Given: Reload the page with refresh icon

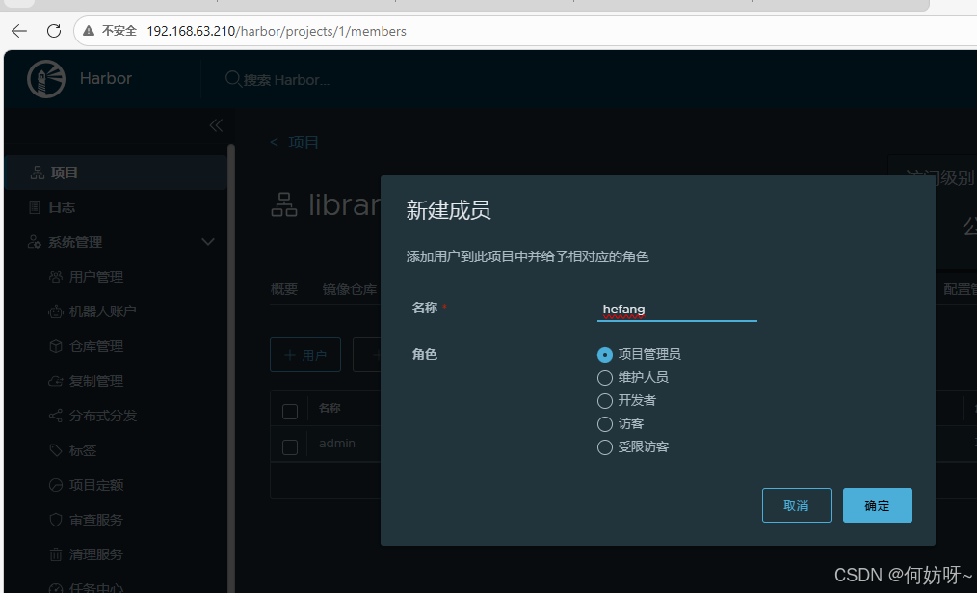Looking at the screenshot, I should pyautogui.click(x=54, y=31).
